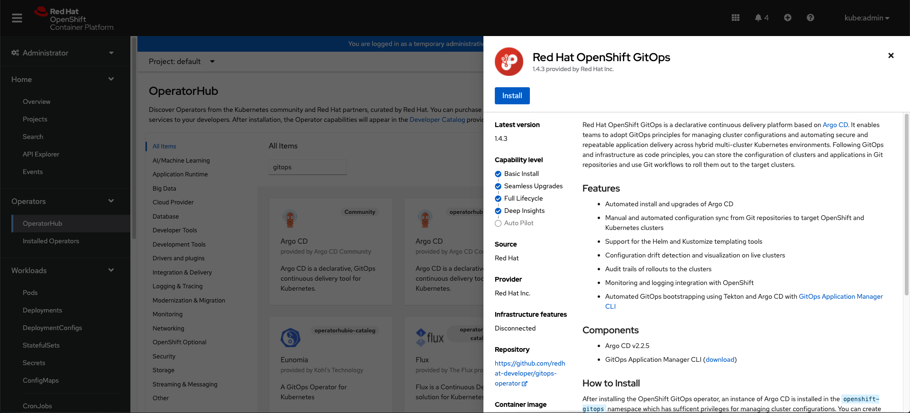Open the kube:admin user menu

pos(867,18)
